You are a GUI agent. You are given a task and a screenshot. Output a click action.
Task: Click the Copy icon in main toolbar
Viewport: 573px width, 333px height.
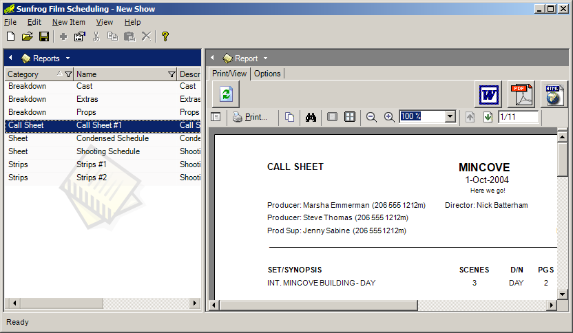(112, 36)
